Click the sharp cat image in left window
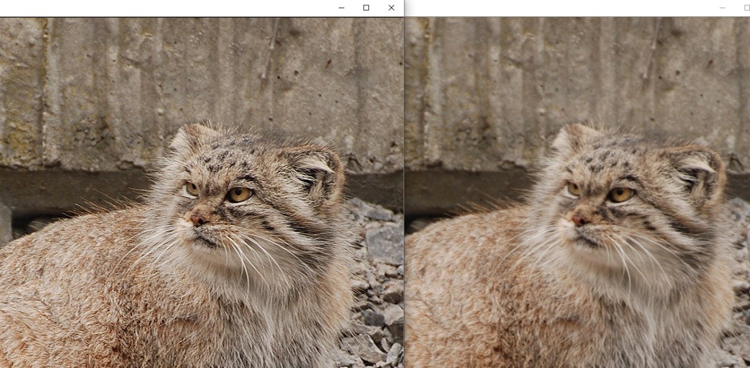750x368 pixels. point(202,192)
